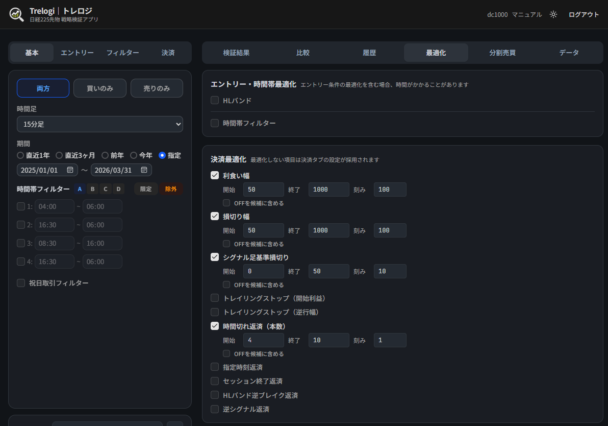
Task: Switch to the 決済 tab
Action: [168, 53]
